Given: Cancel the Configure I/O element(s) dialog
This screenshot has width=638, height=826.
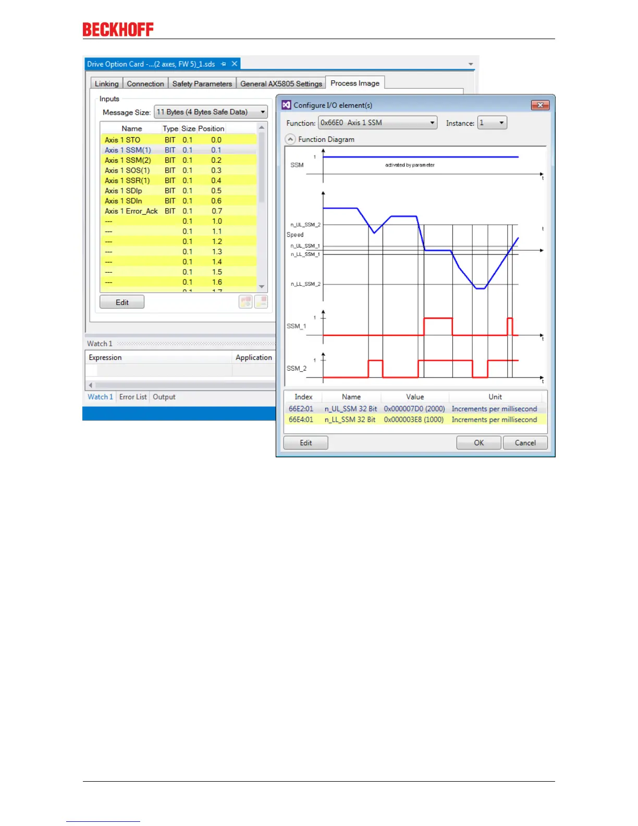Looking at the screenshot, I should click(x=525, y=443).
